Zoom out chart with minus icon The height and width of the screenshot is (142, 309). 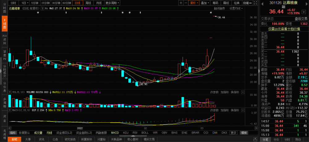[186, 3]
